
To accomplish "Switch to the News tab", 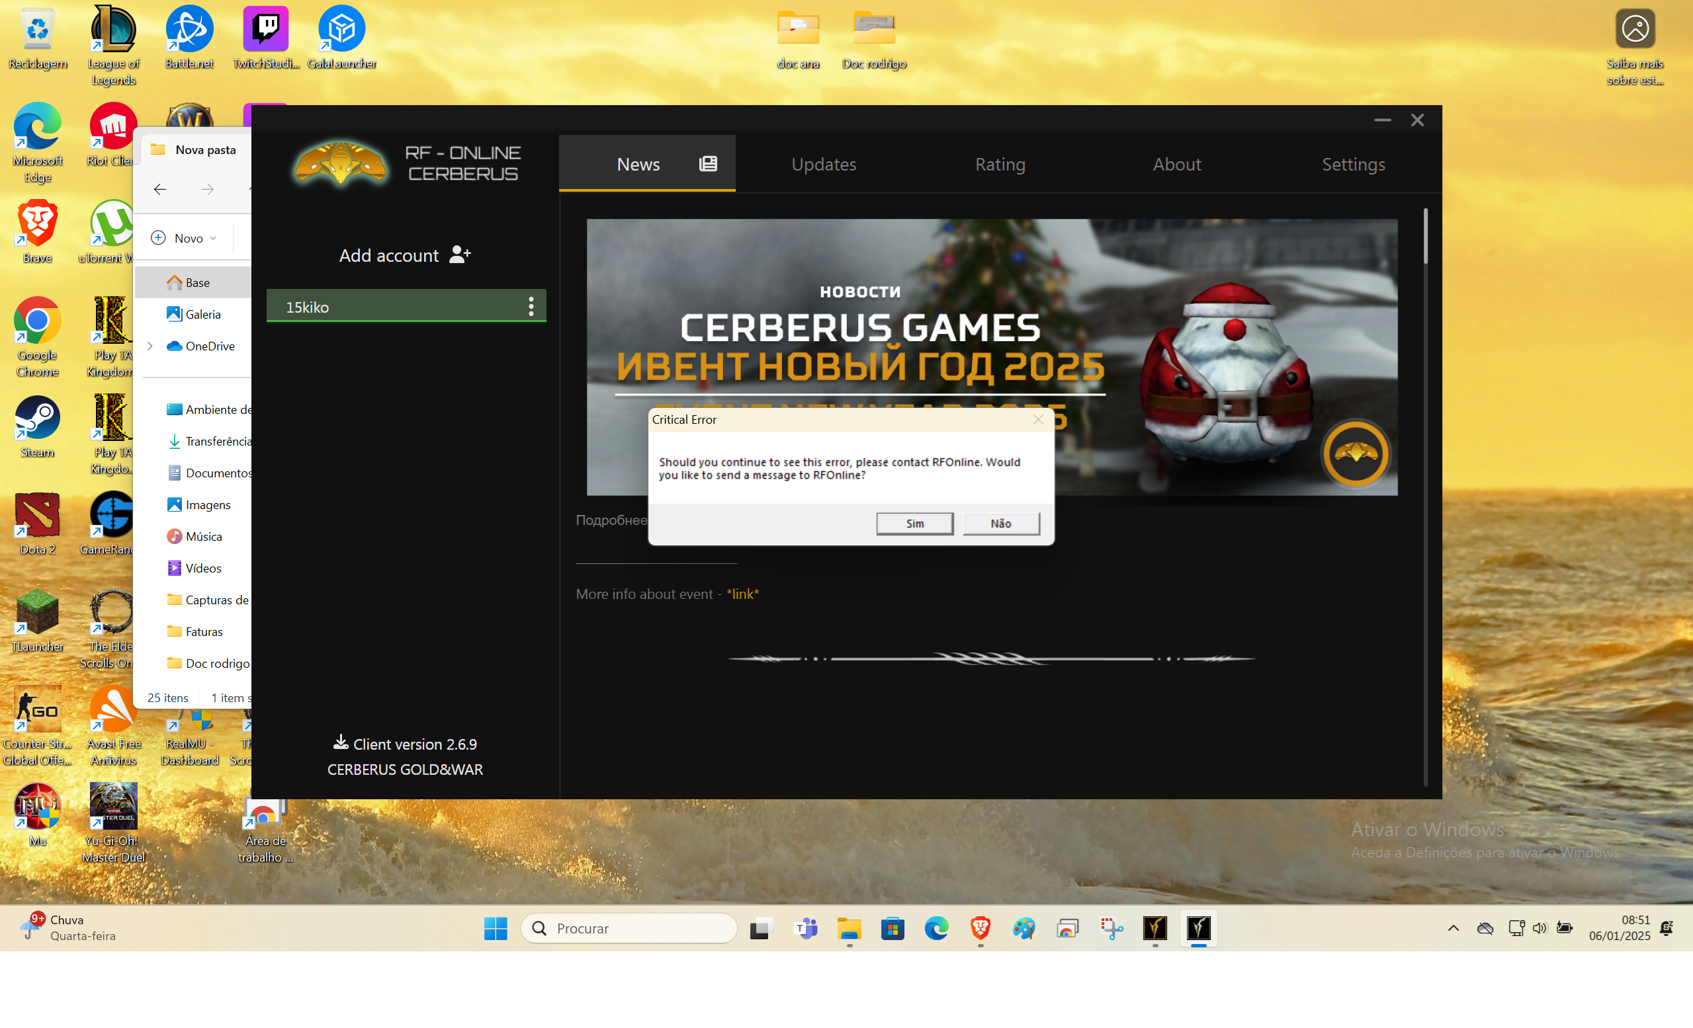I will click(x=646, y=163).
